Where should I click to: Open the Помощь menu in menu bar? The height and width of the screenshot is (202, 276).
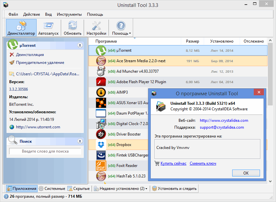click(95, 14)
